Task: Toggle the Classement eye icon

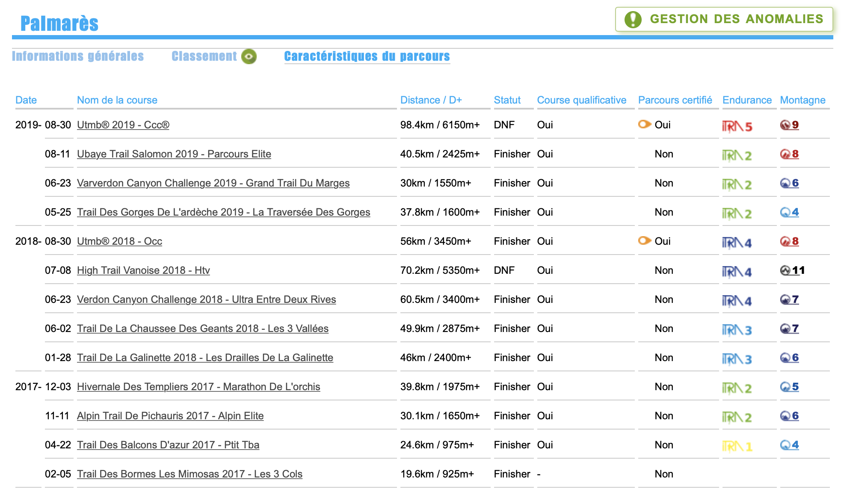Action: point(249,56)
